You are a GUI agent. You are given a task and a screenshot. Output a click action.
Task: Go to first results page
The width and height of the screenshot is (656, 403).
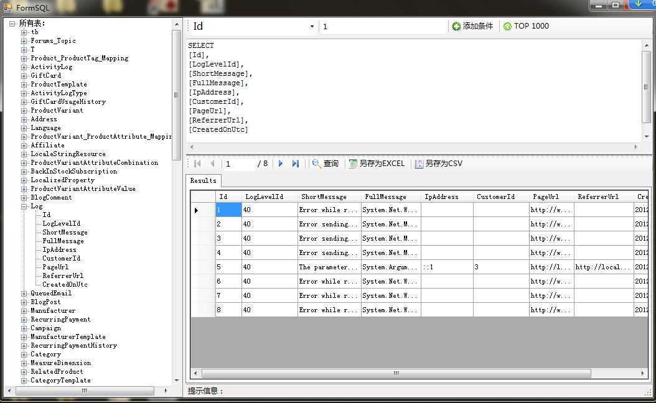tap(197, 164)
